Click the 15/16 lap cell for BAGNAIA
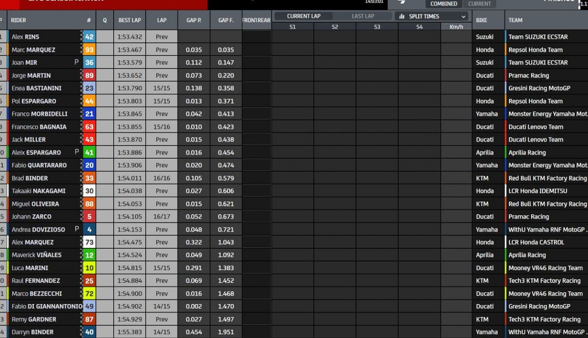The width and height of the screenshot is (588, 338). 162,127
